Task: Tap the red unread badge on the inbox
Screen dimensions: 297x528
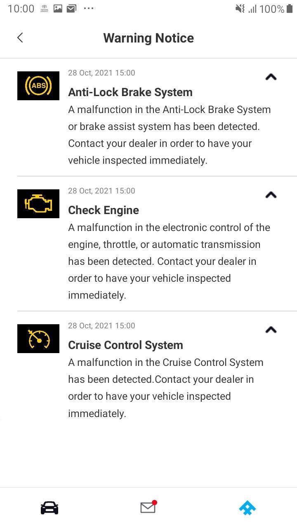Action: [x=156, y=502]
